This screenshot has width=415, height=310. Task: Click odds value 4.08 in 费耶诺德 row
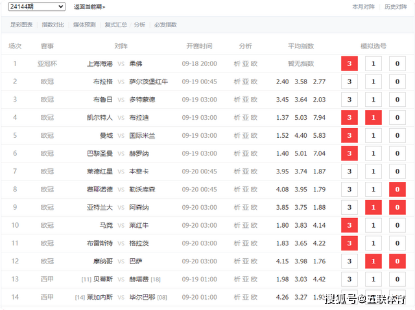click(x=283, y=190)
